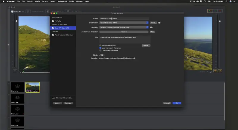Click the Location path text
Screen dimensions: 238x130
(x=117, y=58)
